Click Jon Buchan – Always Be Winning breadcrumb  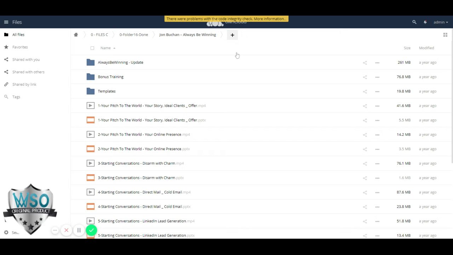click(188, 35)
